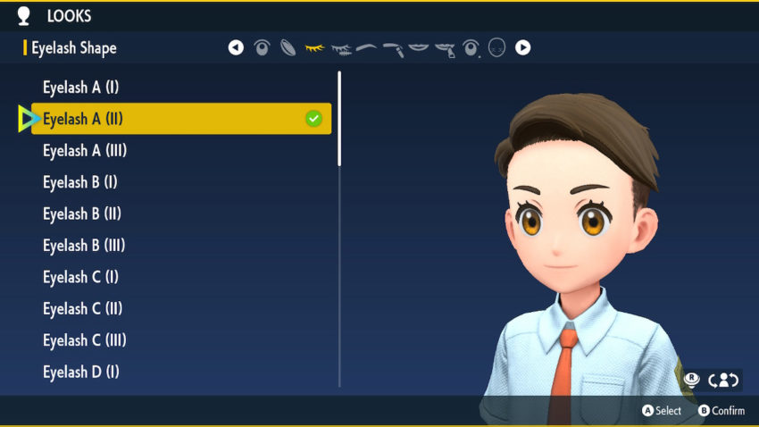
Task: Select the highlighted Eyelash A (II) row
Action: pyautogui.click(x=181, y=119)
